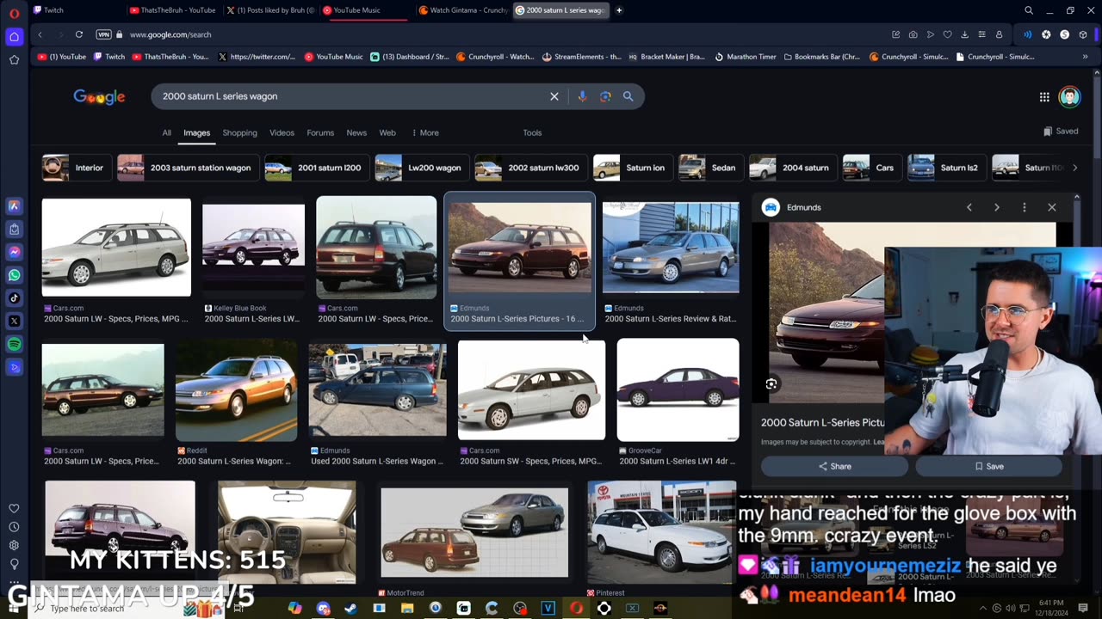Click the sidebar Home icon
Viewport: 1102px width, 619px height.
[x=14, y=37]
